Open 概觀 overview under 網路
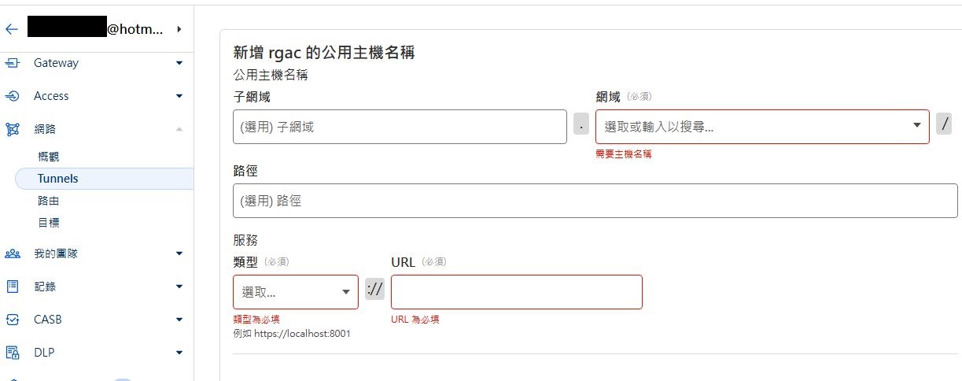The height and width of the screenshot is (381, 962). [49, 157]
